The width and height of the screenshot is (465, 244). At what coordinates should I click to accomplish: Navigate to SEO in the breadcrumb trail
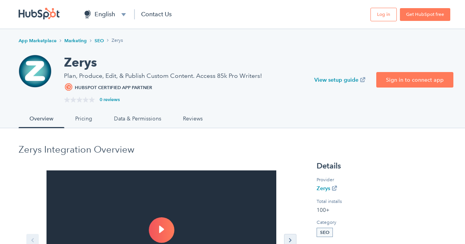click(99, 40)
